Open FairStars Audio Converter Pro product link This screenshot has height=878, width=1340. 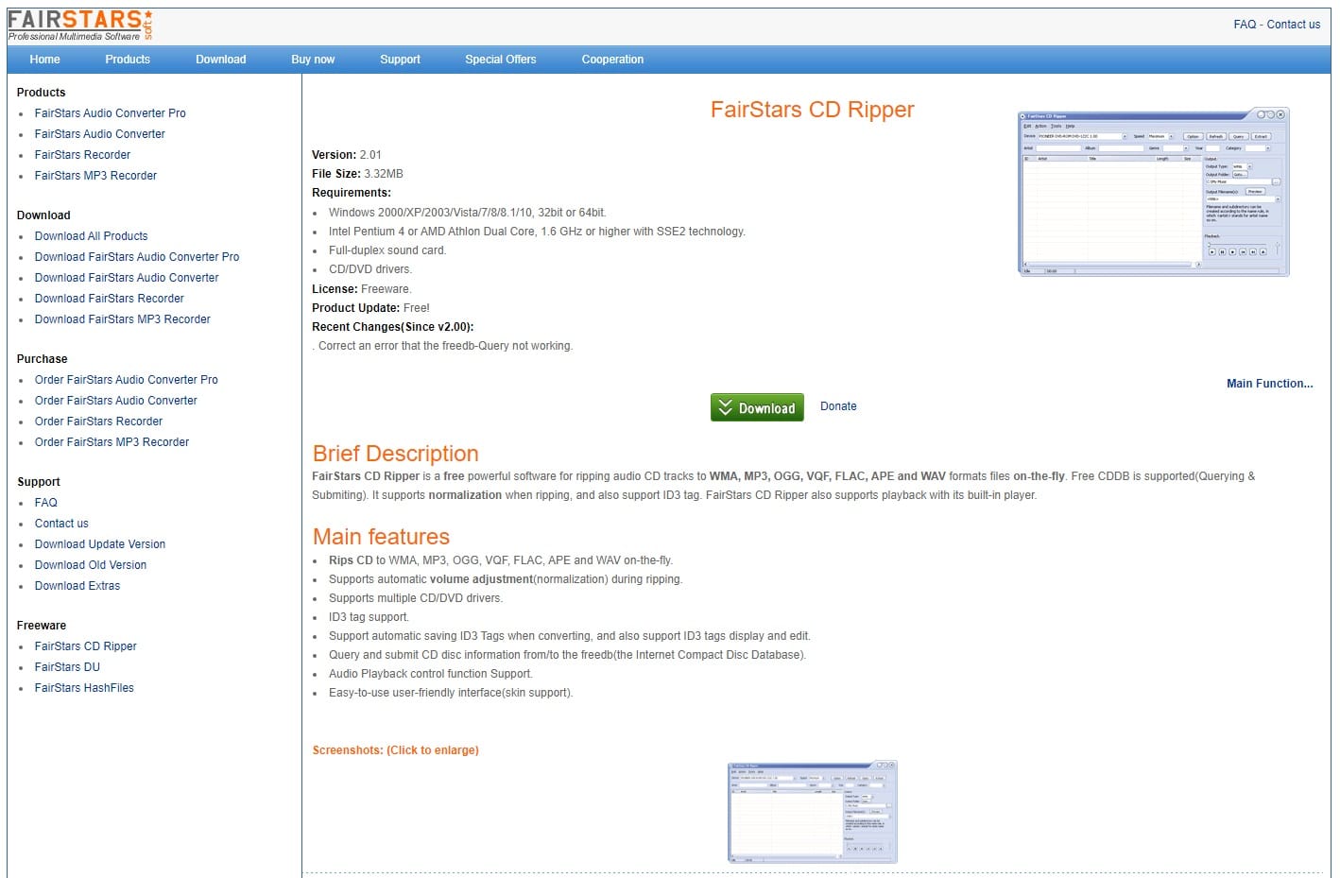tap(110, 113)
